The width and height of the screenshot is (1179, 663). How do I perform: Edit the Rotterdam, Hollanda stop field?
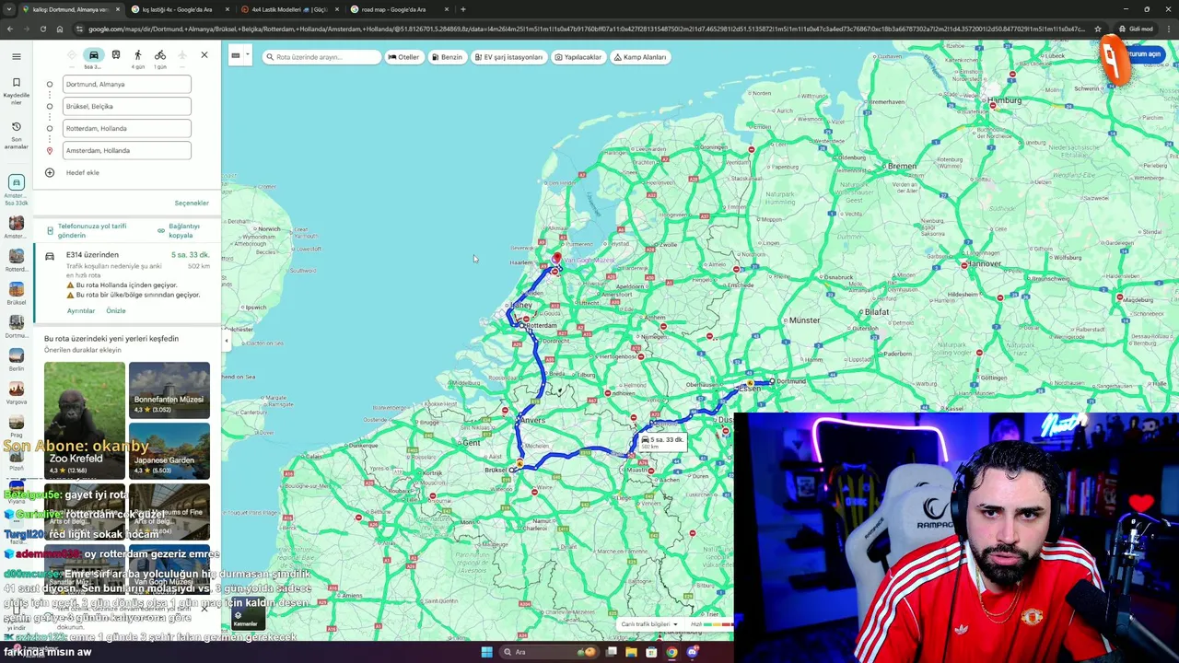coord(127,128)
